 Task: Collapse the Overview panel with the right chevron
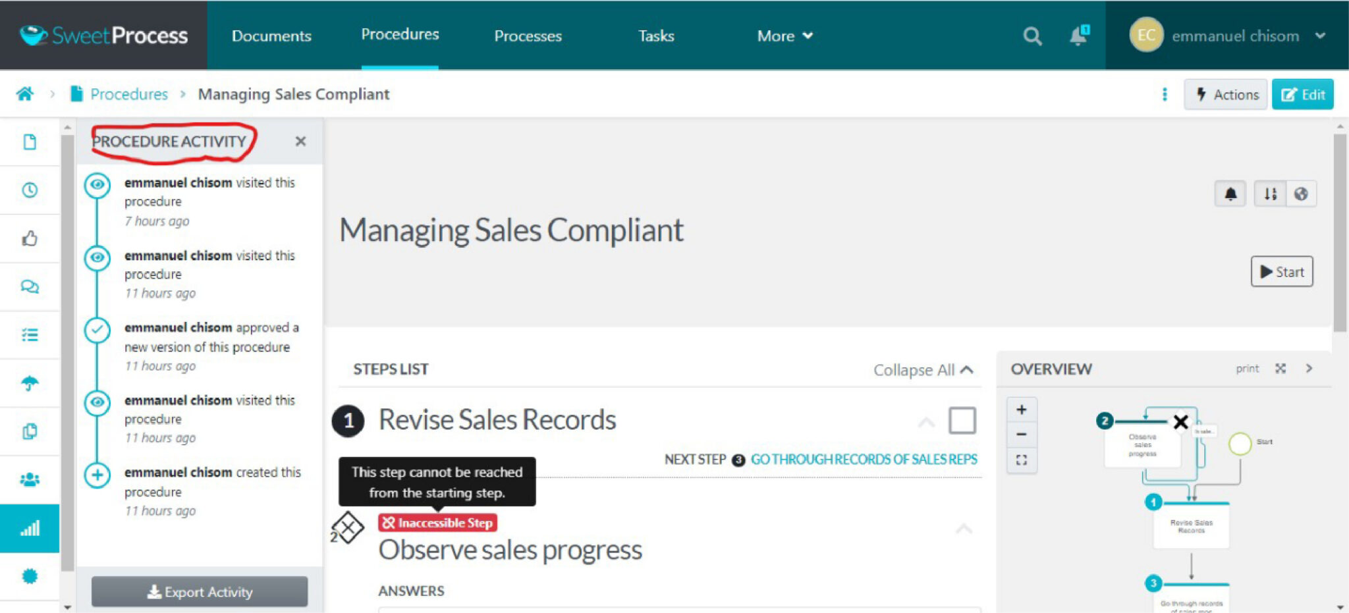[x=1309, y=369]
